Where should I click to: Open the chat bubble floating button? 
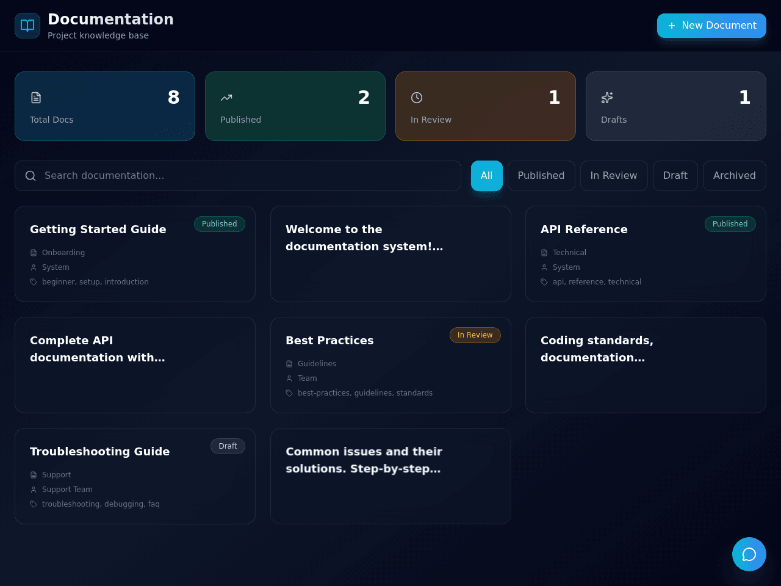[749, 554]
